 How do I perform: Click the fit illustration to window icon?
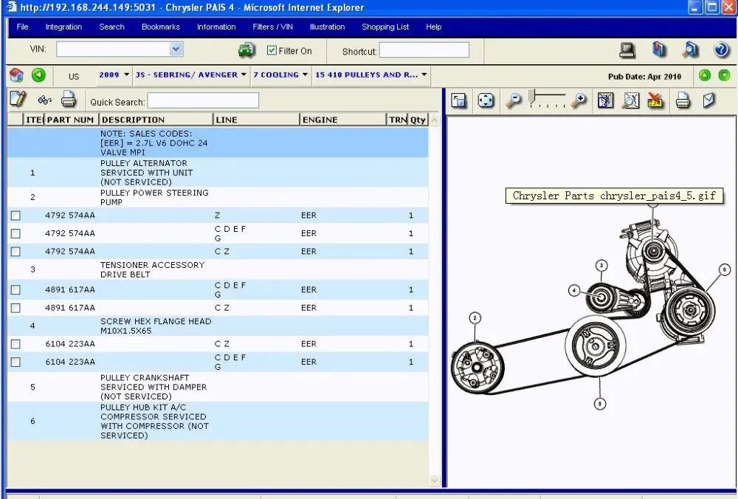[606, 100]
